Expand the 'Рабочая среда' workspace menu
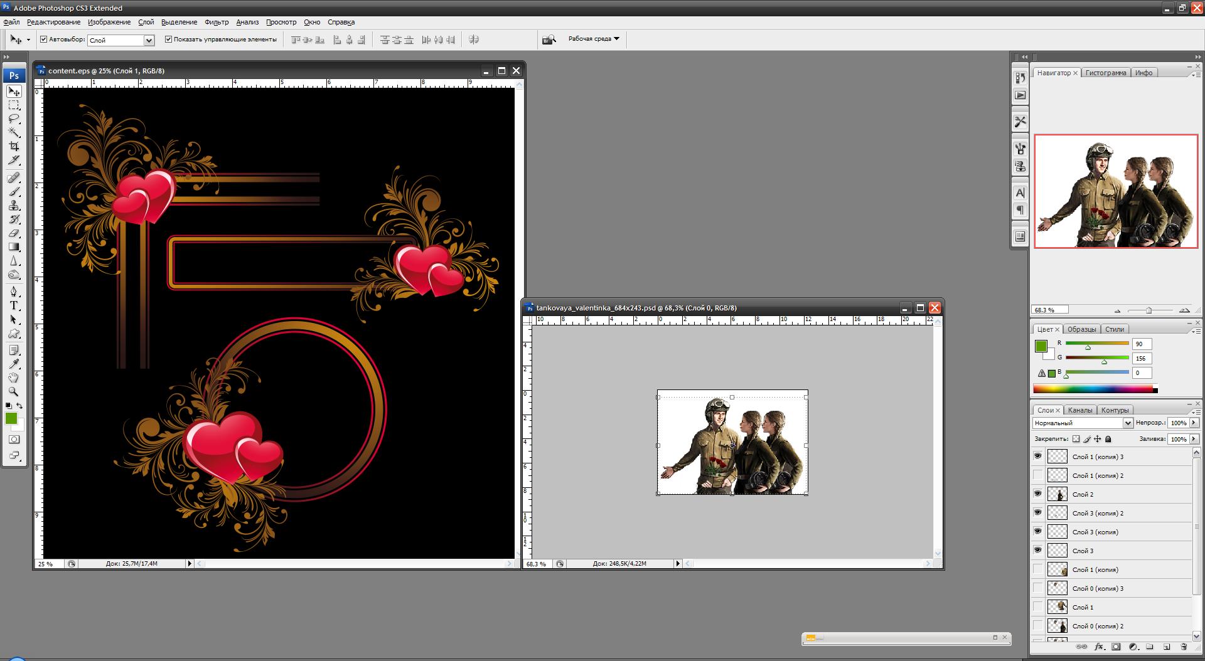This screenshot has height=661, width=1205. tap(593, 39)
